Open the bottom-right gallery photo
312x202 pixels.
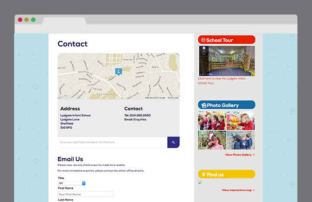pyautogui.click(x=240, y=140)
